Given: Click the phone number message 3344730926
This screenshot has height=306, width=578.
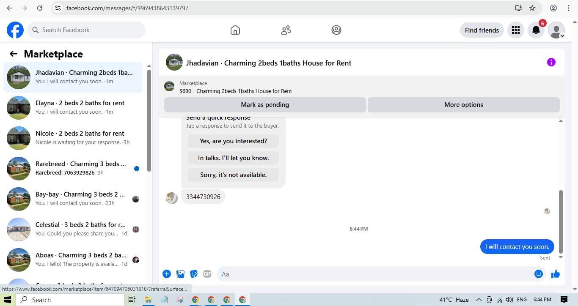Looking at the screenshot, I should coord(203,197).
